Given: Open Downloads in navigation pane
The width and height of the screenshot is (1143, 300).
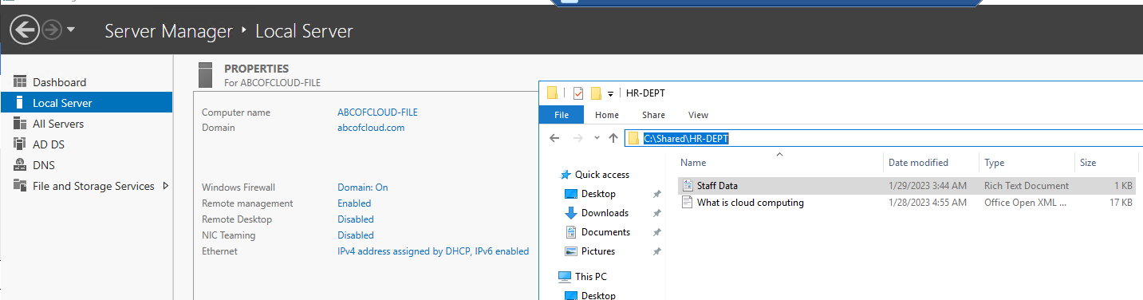Looking at the screenshot, I should [x=605, y=213].
